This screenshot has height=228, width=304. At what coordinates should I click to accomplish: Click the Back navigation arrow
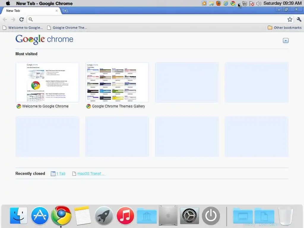[x=5, y=19]
